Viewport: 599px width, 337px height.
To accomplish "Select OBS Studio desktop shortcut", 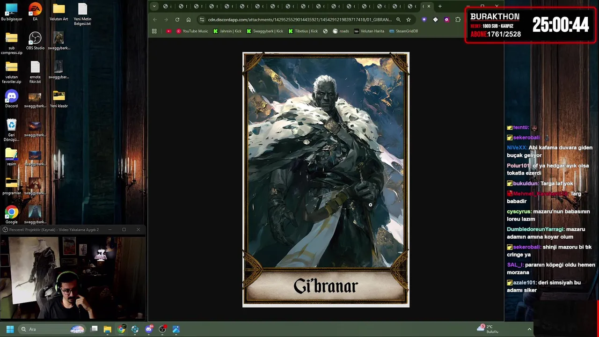I will click(35, 41).
